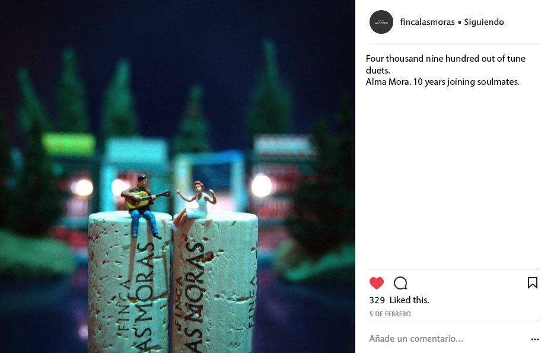Viewport: 554px width, 353px height.
Task: Open the 5 DE FEBRERO timestamp link
Action: tap(390, 314)
